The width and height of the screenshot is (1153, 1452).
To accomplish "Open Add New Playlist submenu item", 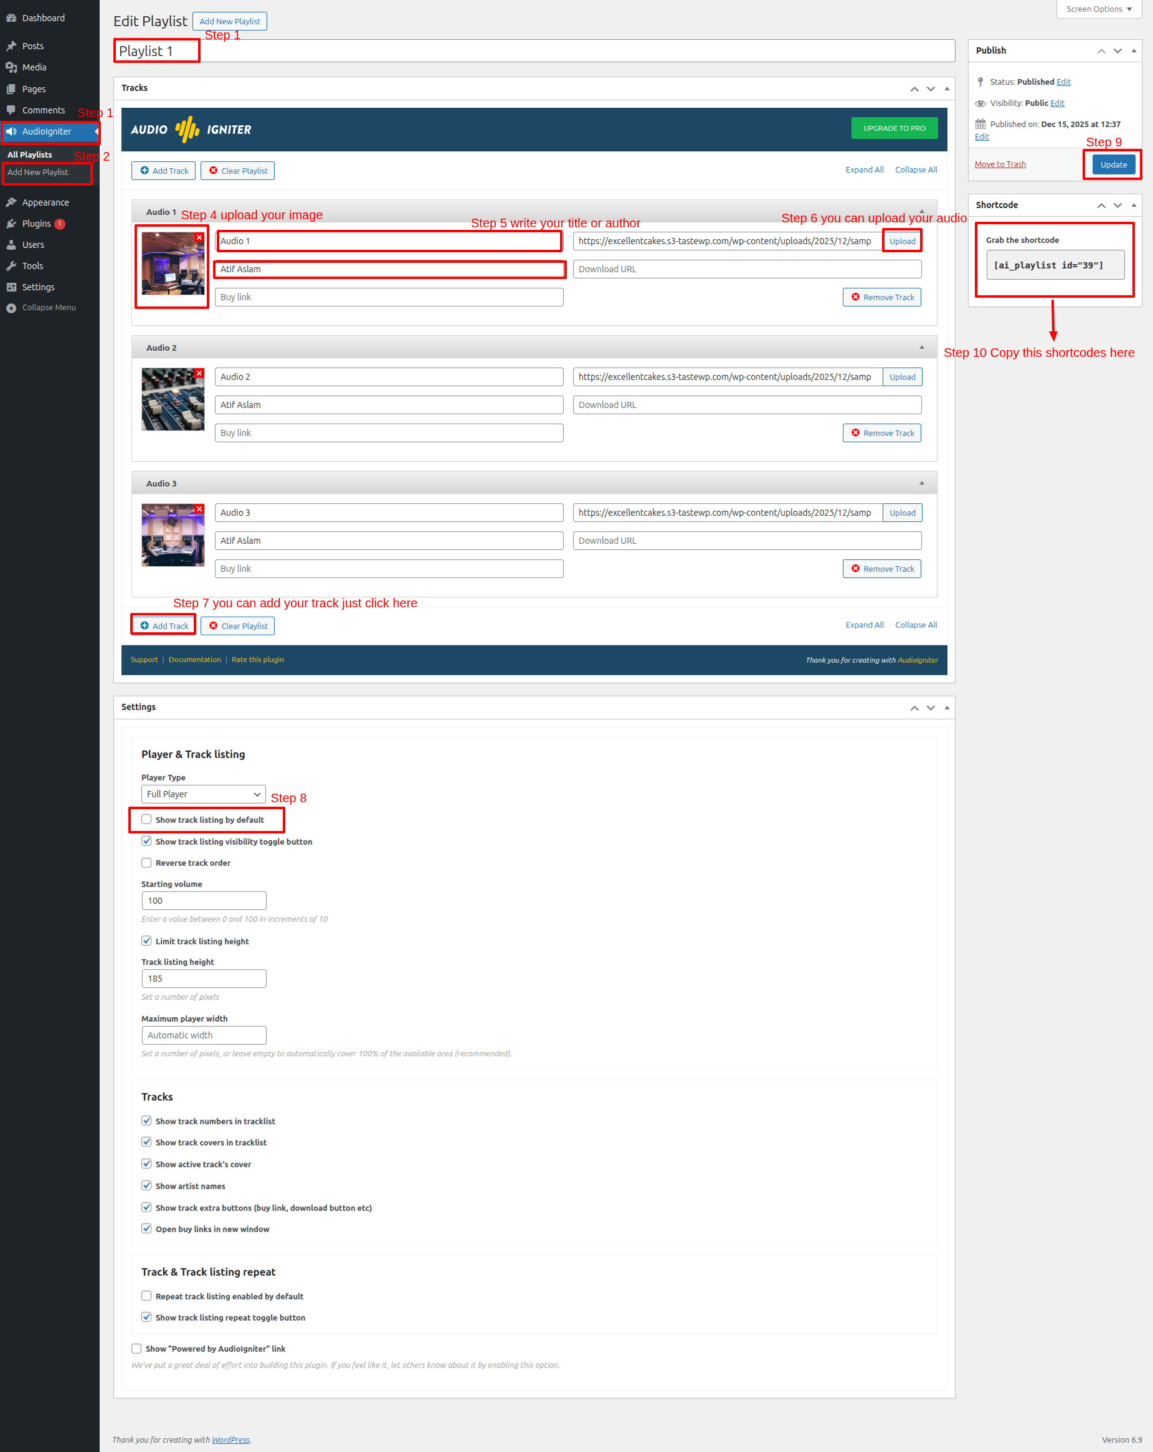I will [38, 173].
